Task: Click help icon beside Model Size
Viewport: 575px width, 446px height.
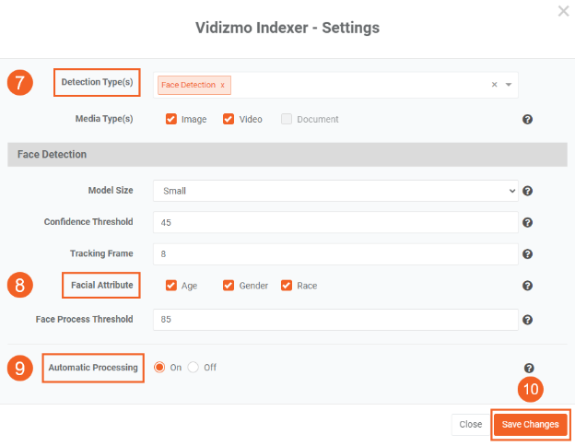Action: pos(528,191)
